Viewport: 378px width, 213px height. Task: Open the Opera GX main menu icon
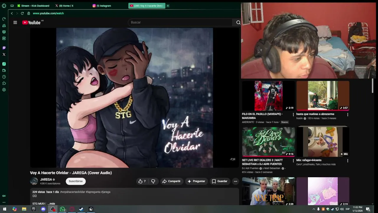[x=4, y=6]
